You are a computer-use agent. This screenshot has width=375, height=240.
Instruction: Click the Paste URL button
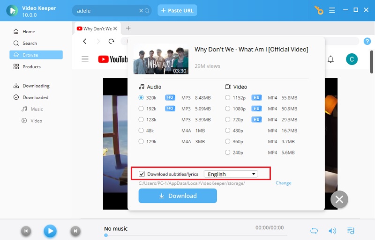point(177,10)
